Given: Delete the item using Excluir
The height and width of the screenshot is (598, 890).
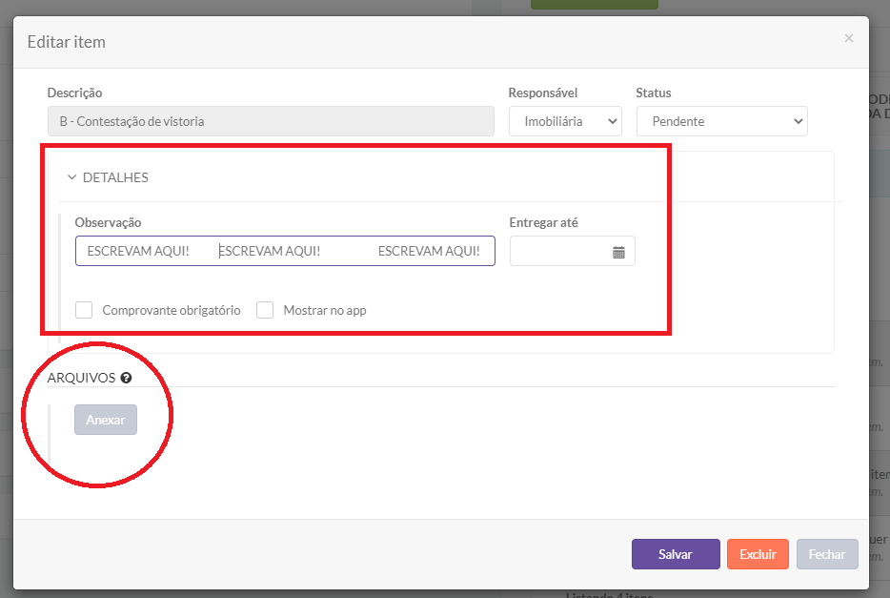Looking at the screenshot, I should [x=758, y=554].
